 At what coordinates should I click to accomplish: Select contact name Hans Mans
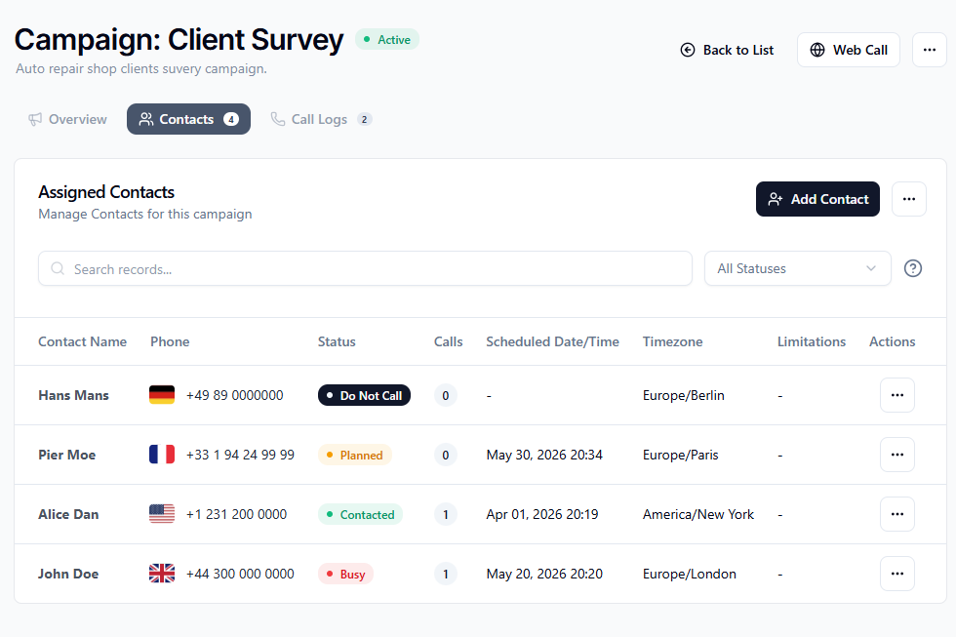74,396
